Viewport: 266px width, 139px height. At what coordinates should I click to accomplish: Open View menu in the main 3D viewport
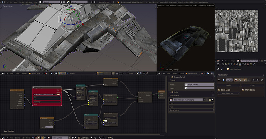click(x=12, y=73)
